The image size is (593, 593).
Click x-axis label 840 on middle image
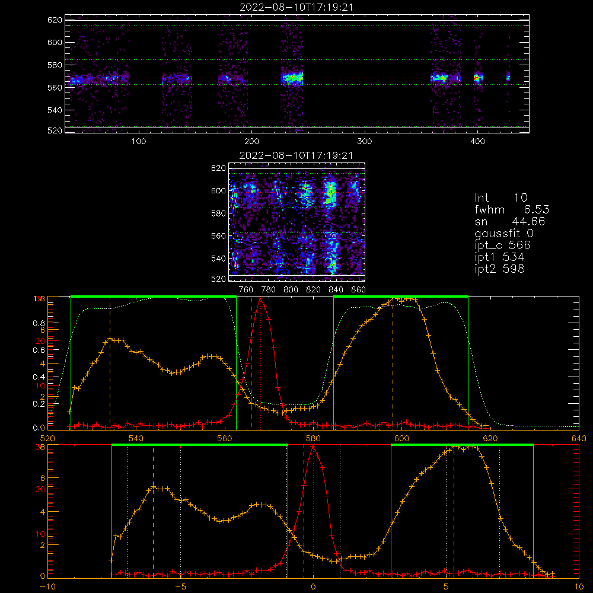pyautogui.click(x=336, y=289)
